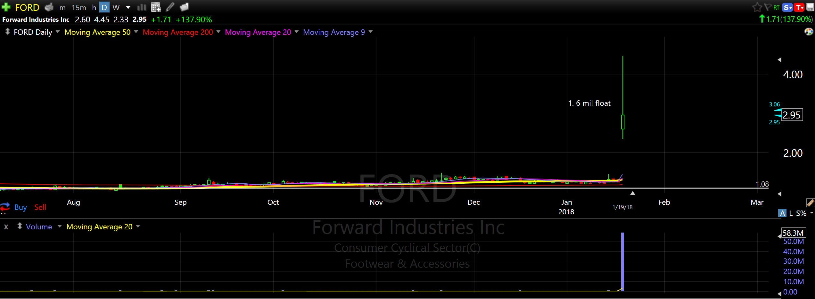Switch to the 15m timeframe
This screenshot has height=299, width=815.
[79, 8]
